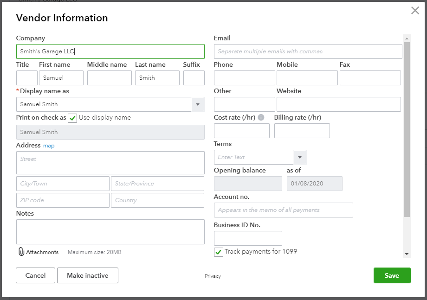Click into the Street address field

(x=110, y=163)
